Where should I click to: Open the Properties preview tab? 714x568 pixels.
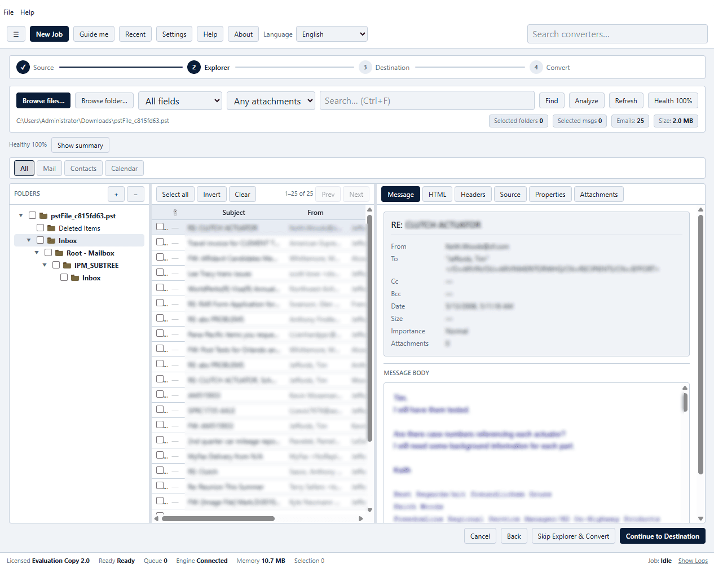(x=550, y=195)
